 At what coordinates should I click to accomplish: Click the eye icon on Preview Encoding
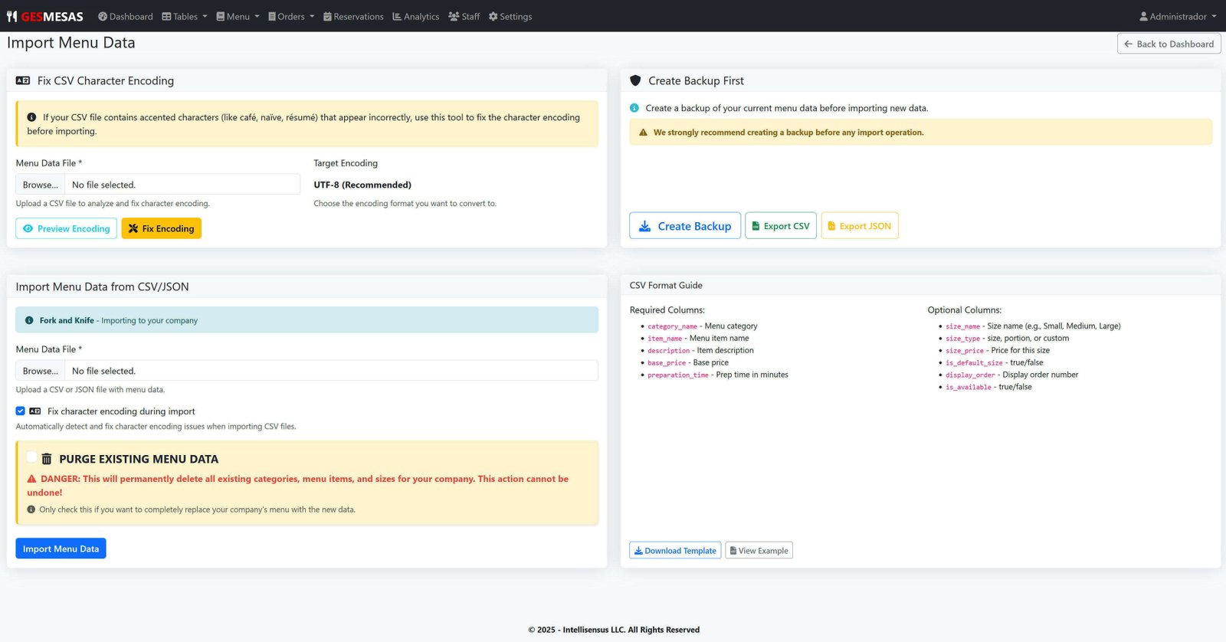[28, 228]
